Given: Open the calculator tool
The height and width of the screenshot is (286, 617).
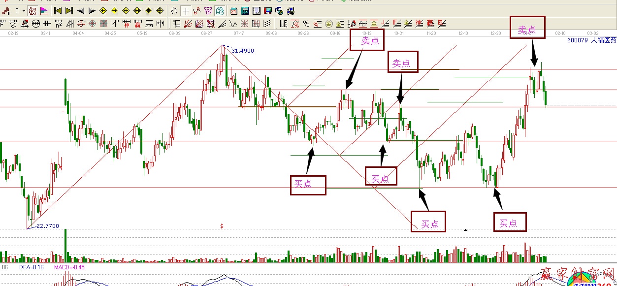Looking at the screenshot, I should tap(245, 10).
